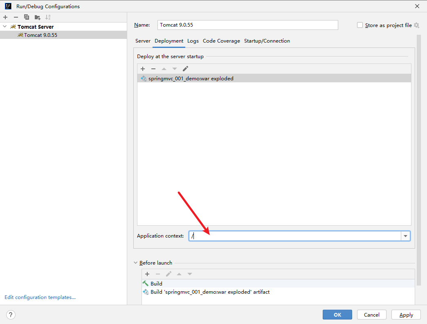This screenshot has height=324, width=427.
Task: Switch to the Deployment tab
Action: (169, 41)
